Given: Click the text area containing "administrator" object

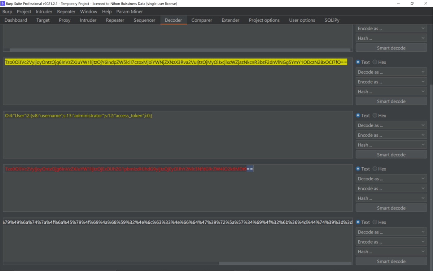Looking at the screenshot, I should click(x=178, y=134).
